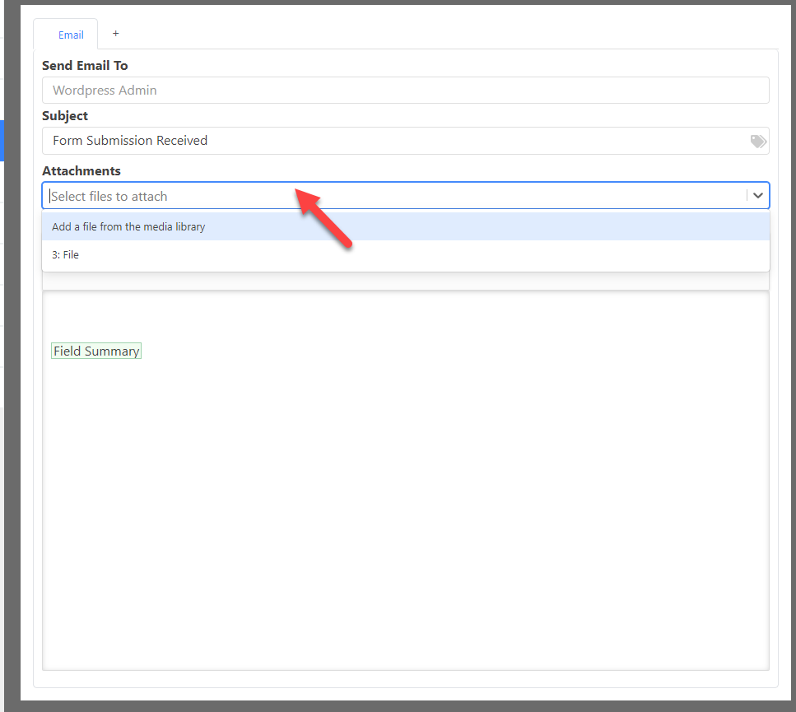
Task: Attach the uploaded form file named 3: File
Action: click(65, 254)
